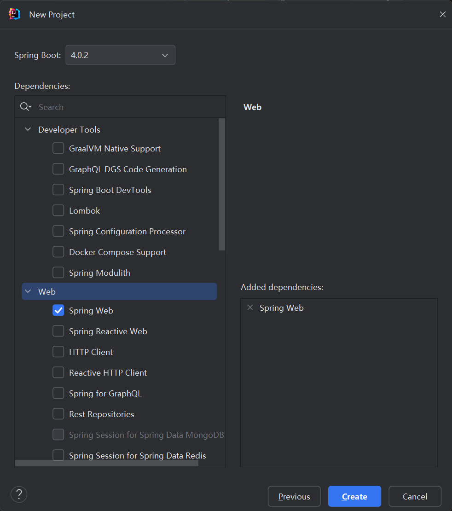
Task: Check GraphQL DGS Code Generation
Action: (58, 169)
